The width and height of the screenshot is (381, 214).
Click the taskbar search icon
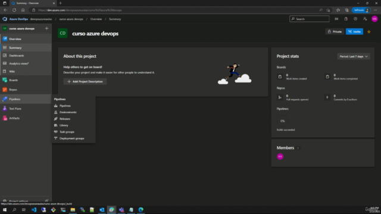pos(14,210)
